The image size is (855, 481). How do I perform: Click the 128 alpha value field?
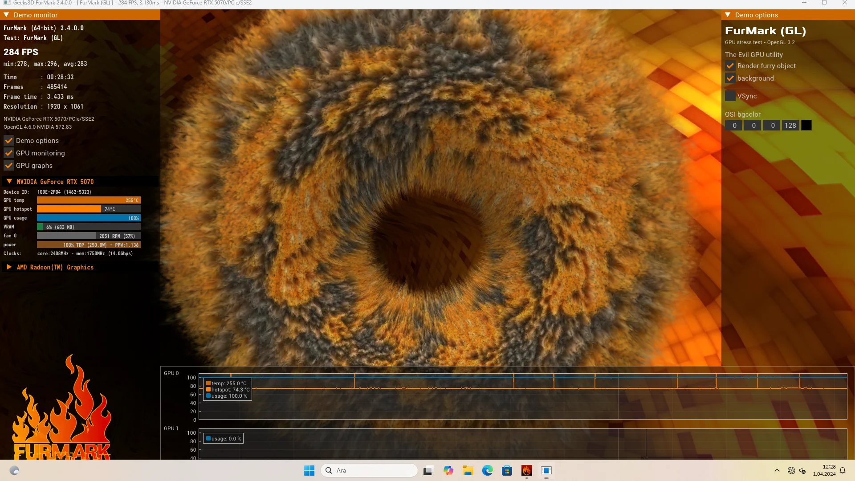(790, 126)
